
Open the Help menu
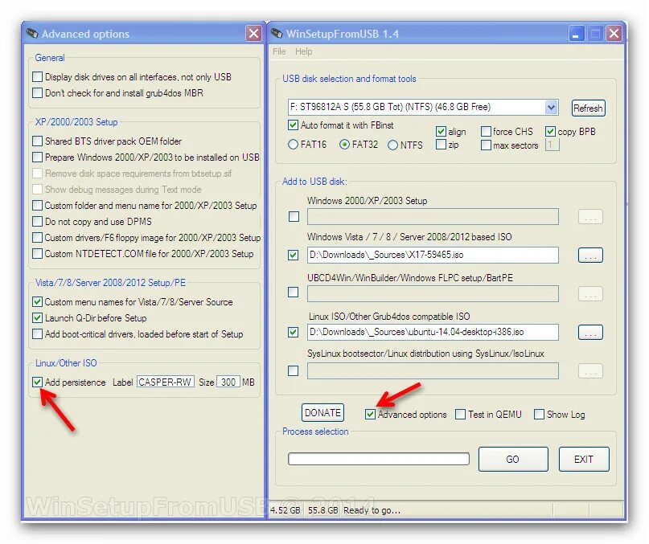click(x=303, y=51)
